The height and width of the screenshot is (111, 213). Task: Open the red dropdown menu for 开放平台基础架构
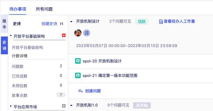click(x=64, y=35)
